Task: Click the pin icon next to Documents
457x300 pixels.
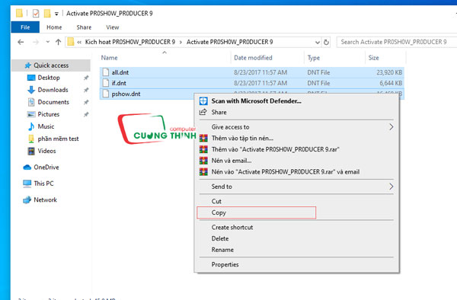Action: pyautogui.click(x=86, y=102)
